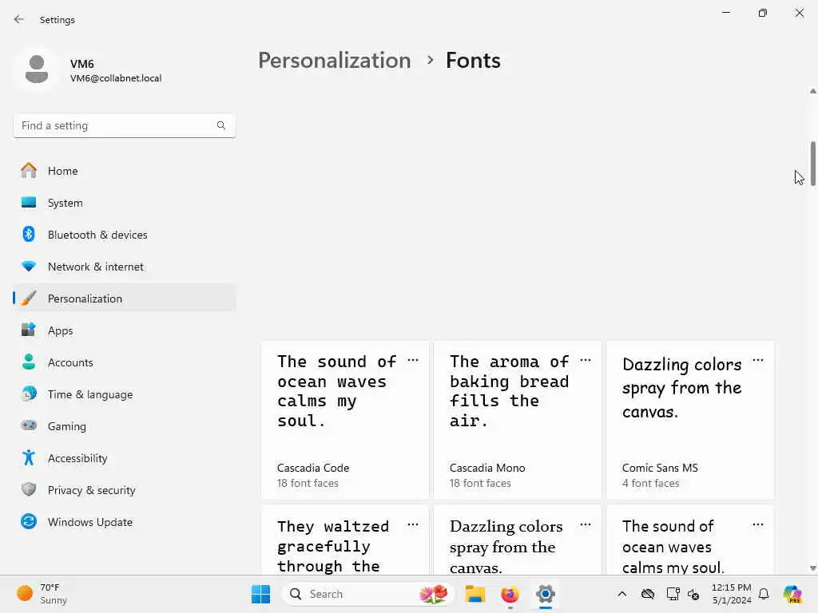The height and width of the screenshot is (613, 818).
Task: Open Cascadia Mono more options menu
Action: point(586,360)
